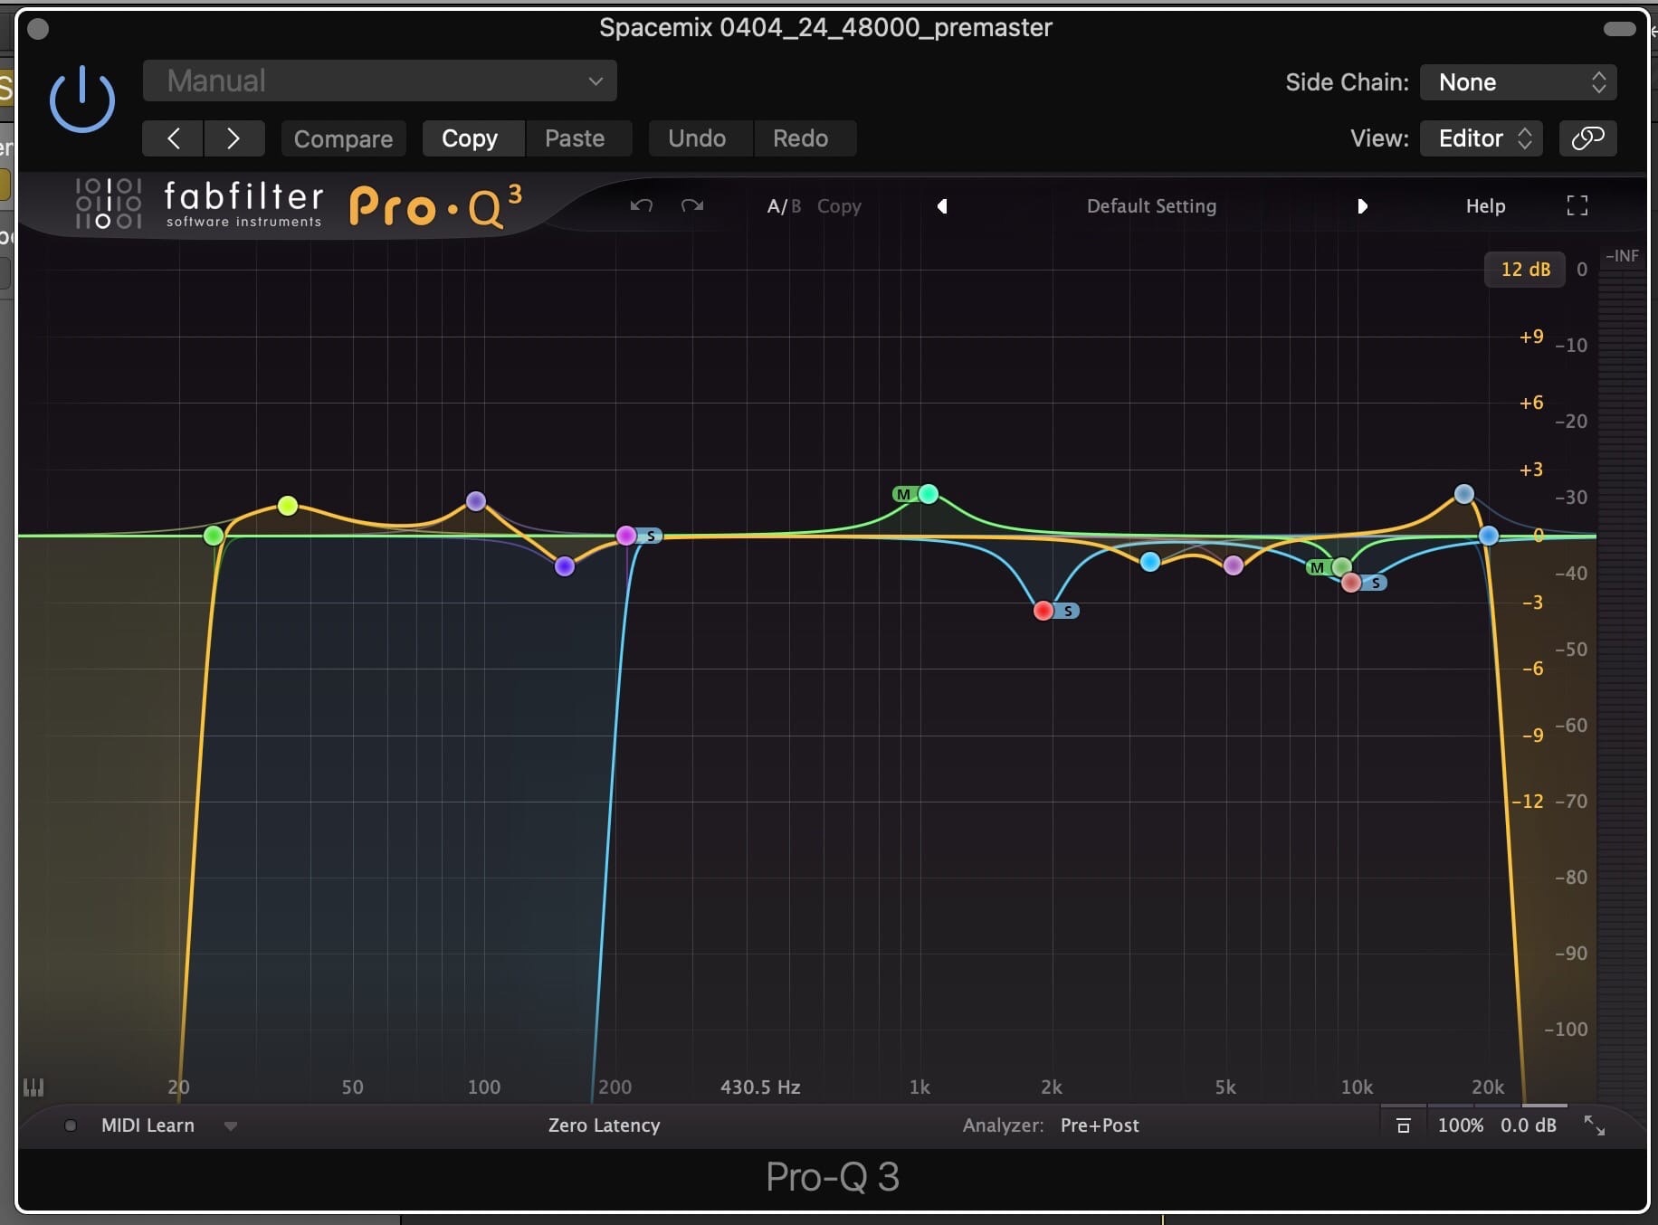
Task: Click the Compare button
Action: (343, 138)
